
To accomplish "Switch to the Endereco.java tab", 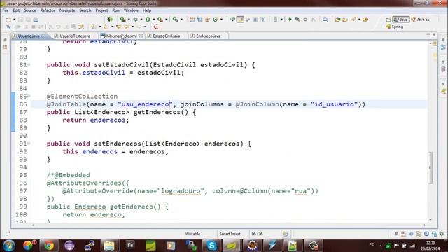I will tap(209, 36).
